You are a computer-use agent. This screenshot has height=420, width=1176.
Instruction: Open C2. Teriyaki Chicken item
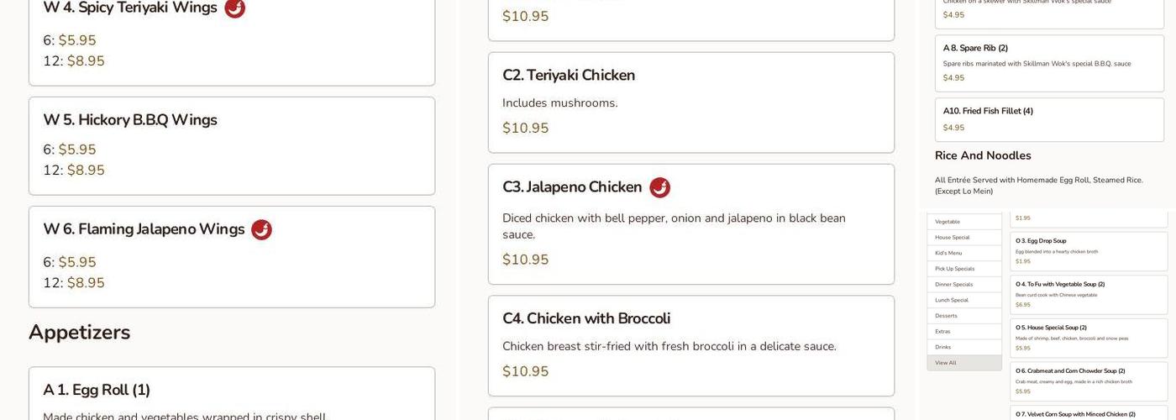click(690, 102)
